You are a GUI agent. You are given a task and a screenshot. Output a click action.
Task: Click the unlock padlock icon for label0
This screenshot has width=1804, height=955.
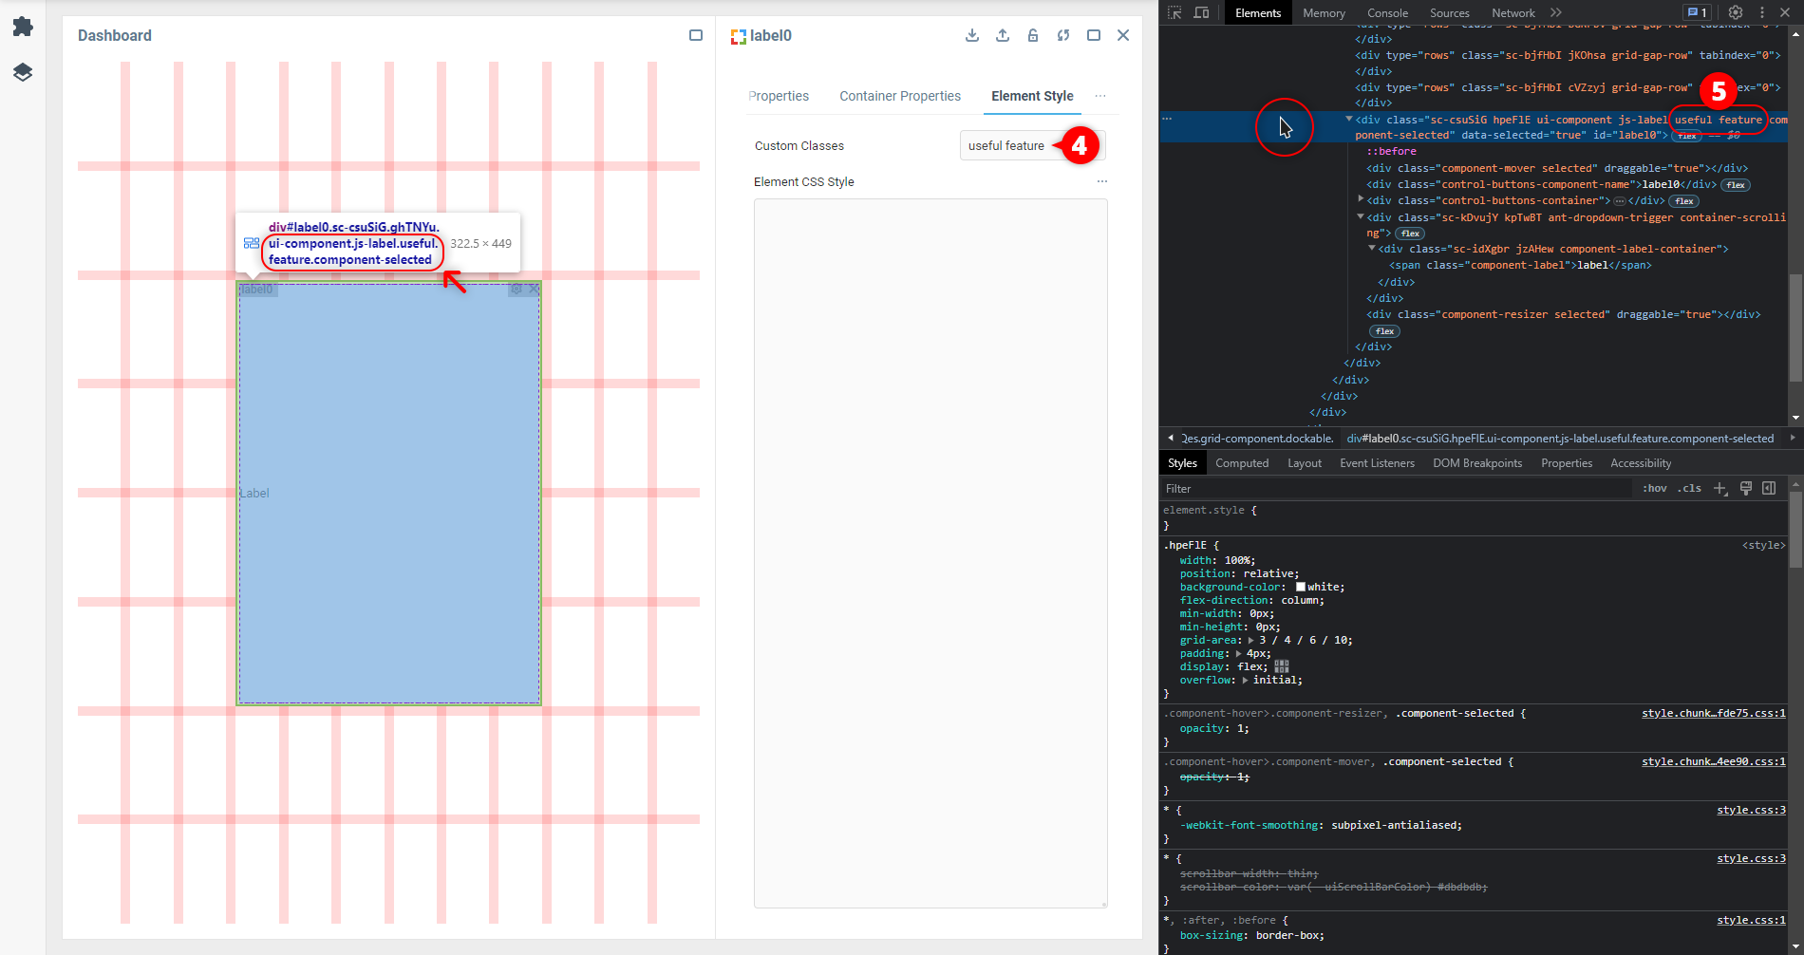(x=1033, y=35)
